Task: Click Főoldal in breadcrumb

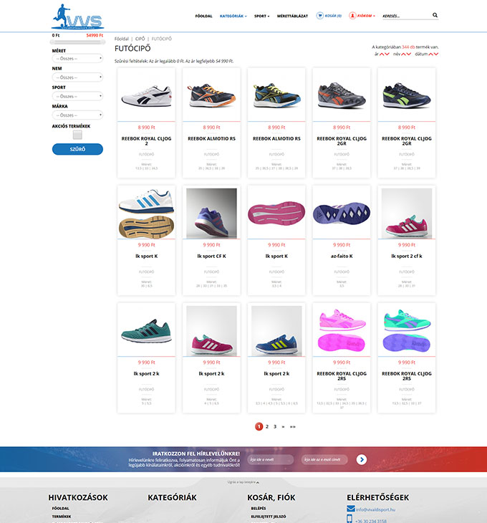Action: coord(121,39)
